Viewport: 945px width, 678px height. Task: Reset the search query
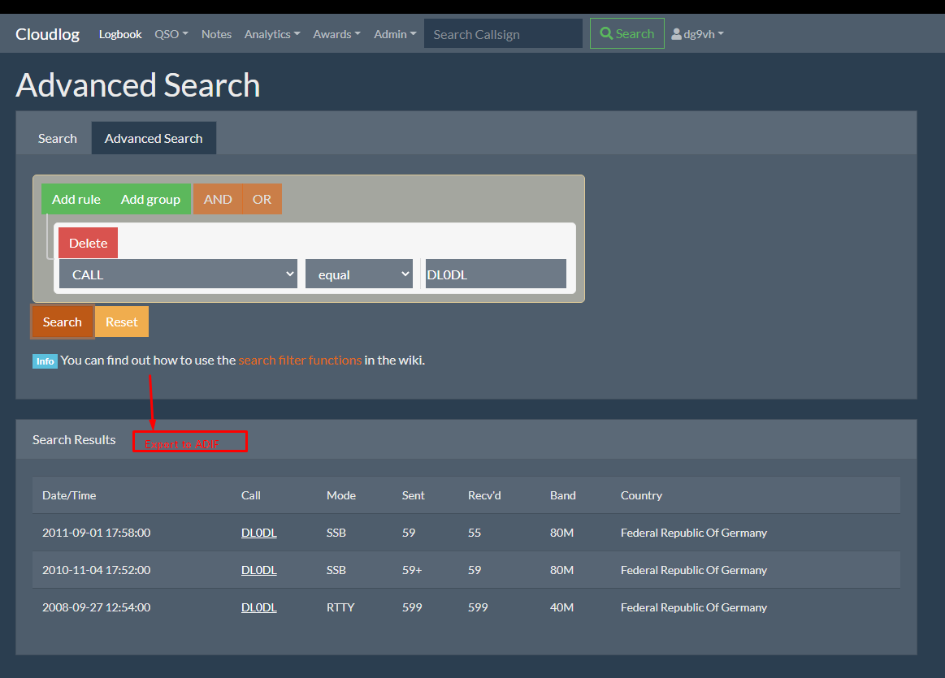[122, 322]
